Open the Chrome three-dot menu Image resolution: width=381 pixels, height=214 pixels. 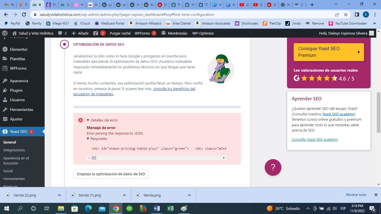375,14
